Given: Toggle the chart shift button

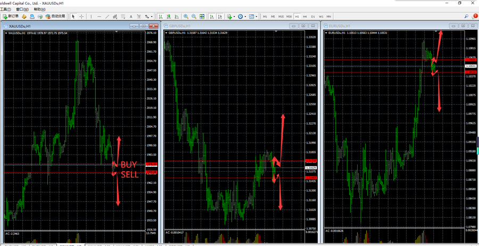Looking at the screenshot, I should click(220, 16).
